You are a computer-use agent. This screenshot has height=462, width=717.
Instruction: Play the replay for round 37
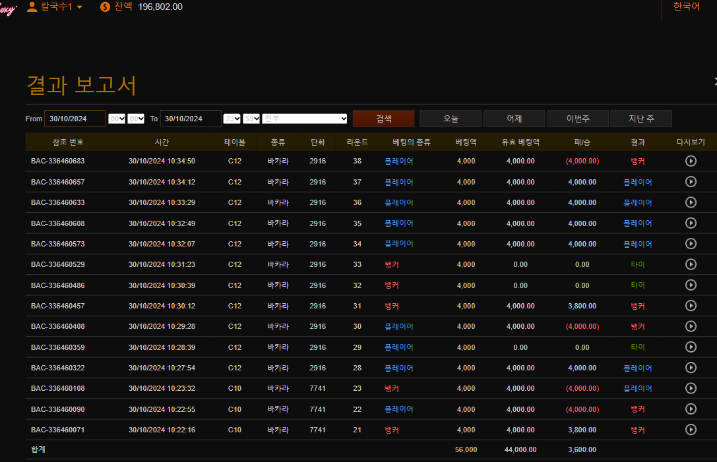point(691,182)
